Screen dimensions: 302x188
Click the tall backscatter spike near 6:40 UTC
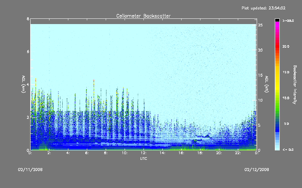(94, 96)
